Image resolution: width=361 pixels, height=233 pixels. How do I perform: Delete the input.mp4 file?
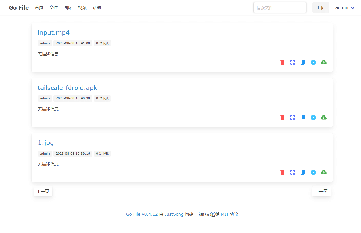tap(282, 62)
